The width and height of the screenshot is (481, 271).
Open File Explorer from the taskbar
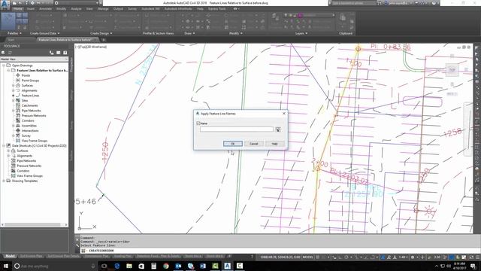click(x=129, y=266)
